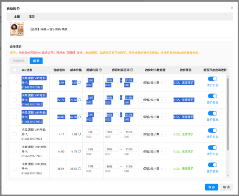This screenshot has height=196, width=239.
Task: Click the table's vertical scrollbar
Action: (228, 114)
